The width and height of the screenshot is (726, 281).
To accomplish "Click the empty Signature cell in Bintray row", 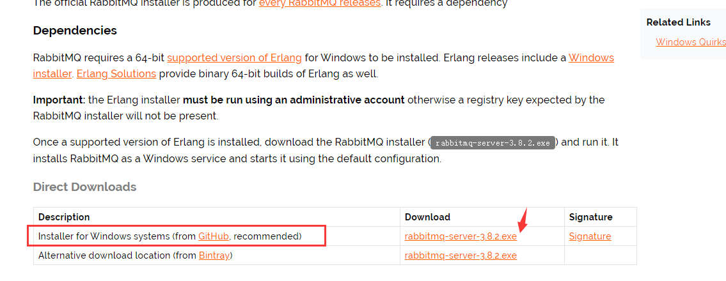I will pyautogui.click(x=600, y=255).
